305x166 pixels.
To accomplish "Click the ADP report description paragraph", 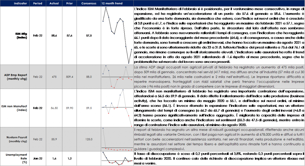I will [219, 76].
